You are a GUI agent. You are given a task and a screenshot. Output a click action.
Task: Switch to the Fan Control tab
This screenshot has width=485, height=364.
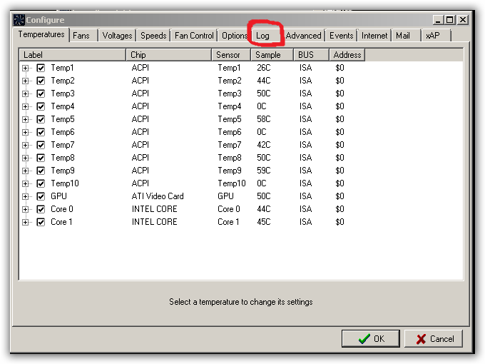194,36
